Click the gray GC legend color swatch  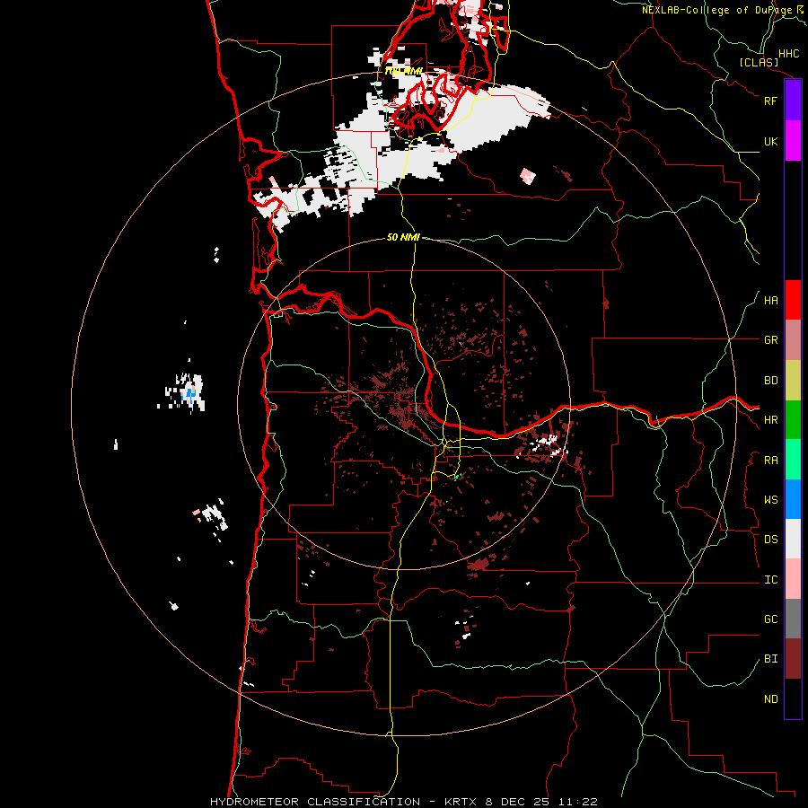pyautogui.click(x=793, y=619)
